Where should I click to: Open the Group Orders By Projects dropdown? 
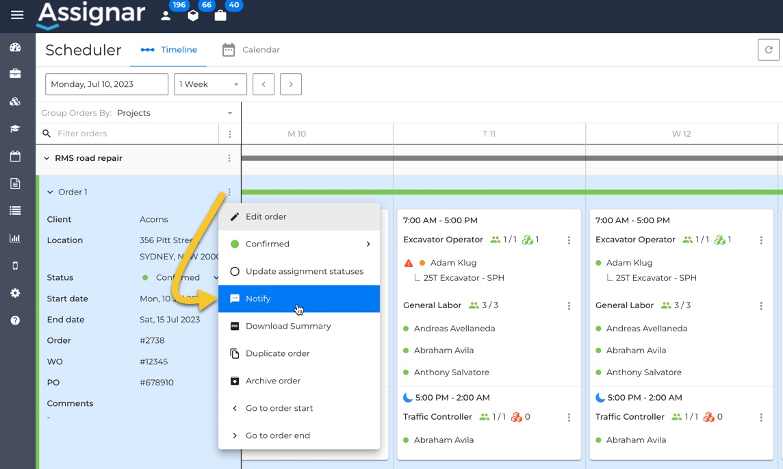coord(174,113)
